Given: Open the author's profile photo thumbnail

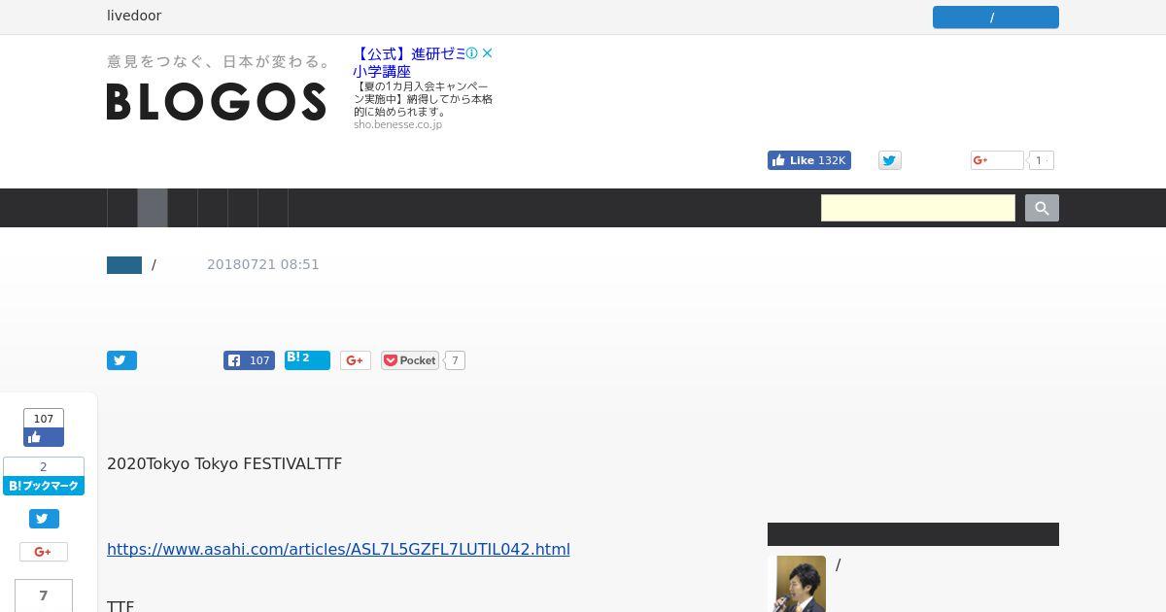Looking at the screenshot, I should [x=801, y=583].
